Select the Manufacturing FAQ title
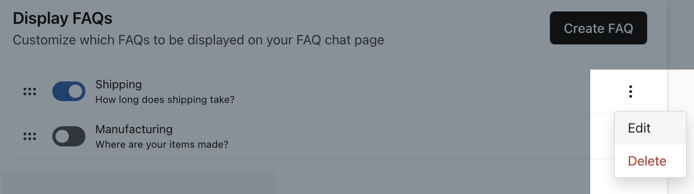Viewport: 694px width, 194px height. coord(134,129)
